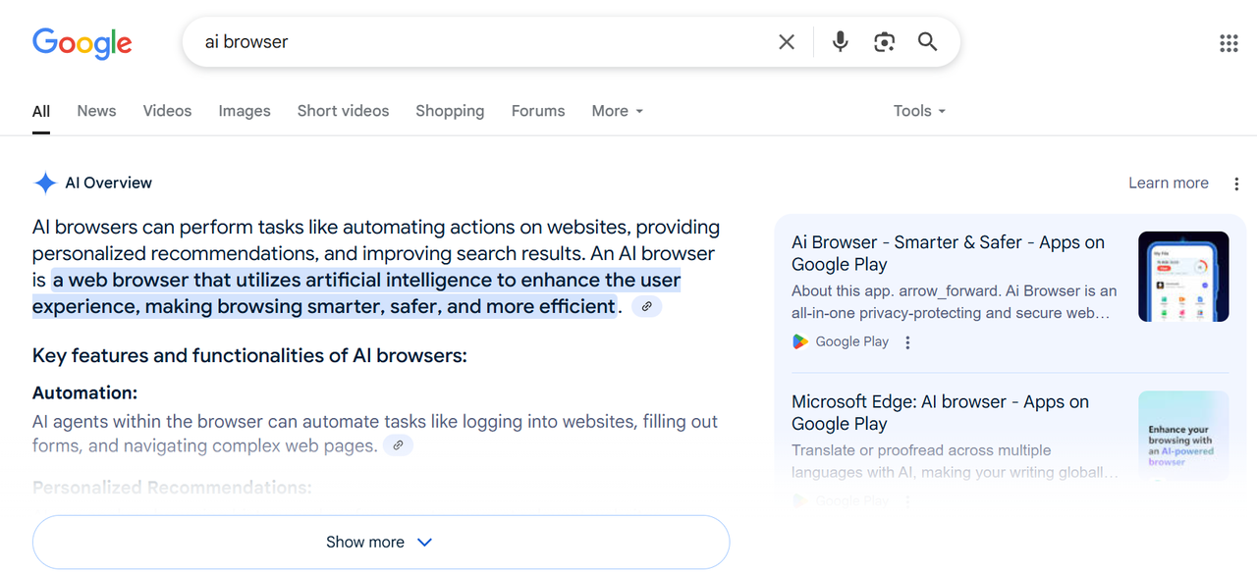This screenshot has height=573, width=1257.
Task: Go to the Google homepage logo
Action: click(82, 43)
